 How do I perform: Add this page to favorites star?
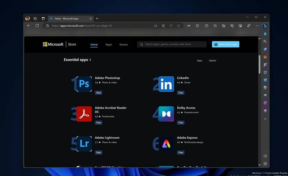click(x=178, y=26)
